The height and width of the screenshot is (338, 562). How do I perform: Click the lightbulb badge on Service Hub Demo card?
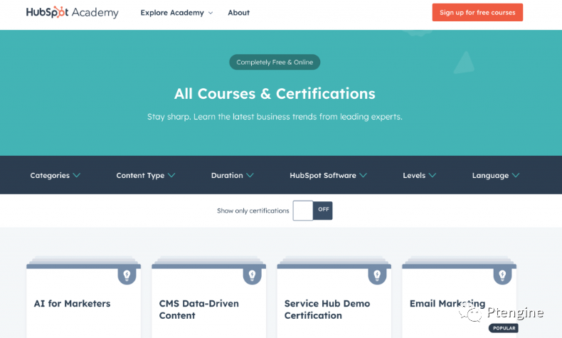click(378, 275)
